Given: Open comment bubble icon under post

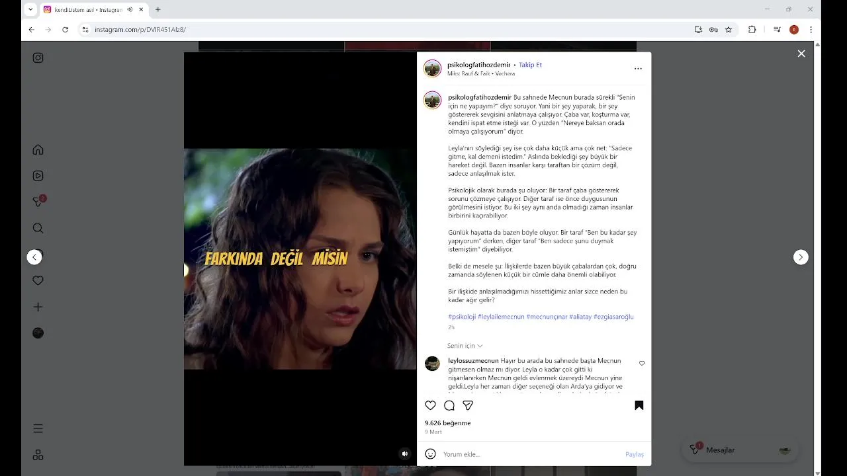Looking at the screenshot, I should (x=449, y=405).
